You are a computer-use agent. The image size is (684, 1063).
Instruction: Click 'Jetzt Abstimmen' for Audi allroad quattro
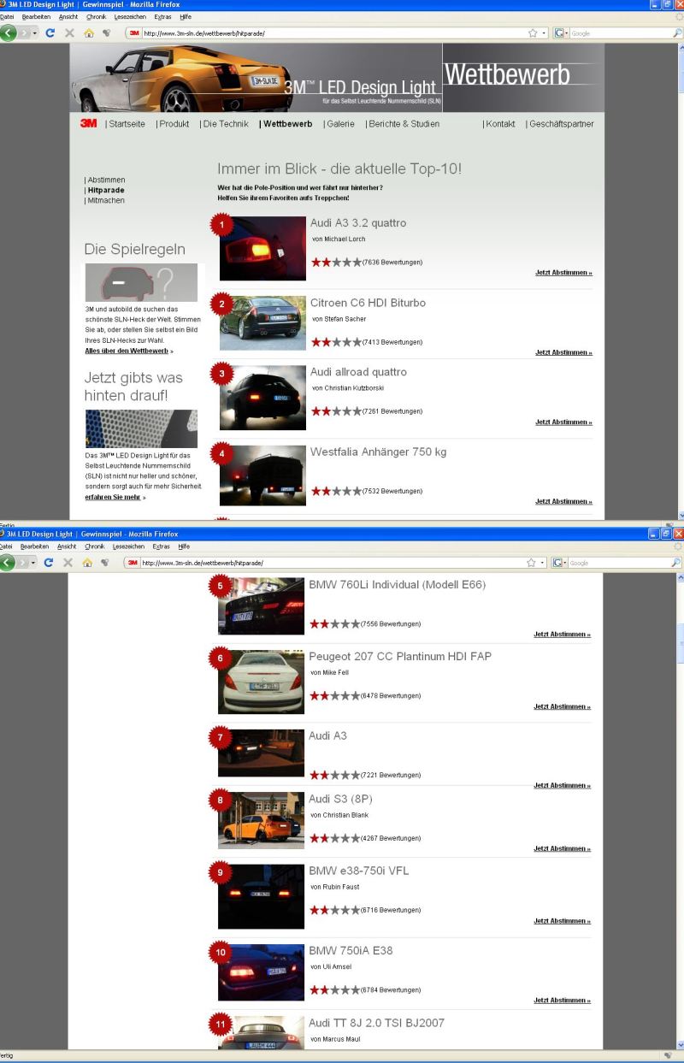coord(563,422)
